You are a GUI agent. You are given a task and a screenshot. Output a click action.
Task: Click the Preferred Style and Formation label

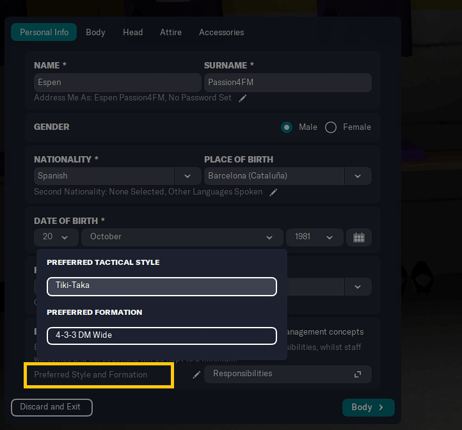[x=91, y=374]
